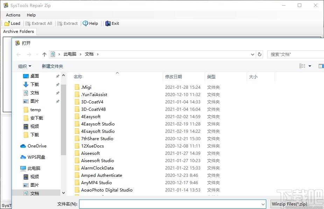Screen dimensions: 324x209
Task: Open the view options dropdown arrow
Action: [x=310, y=66]
